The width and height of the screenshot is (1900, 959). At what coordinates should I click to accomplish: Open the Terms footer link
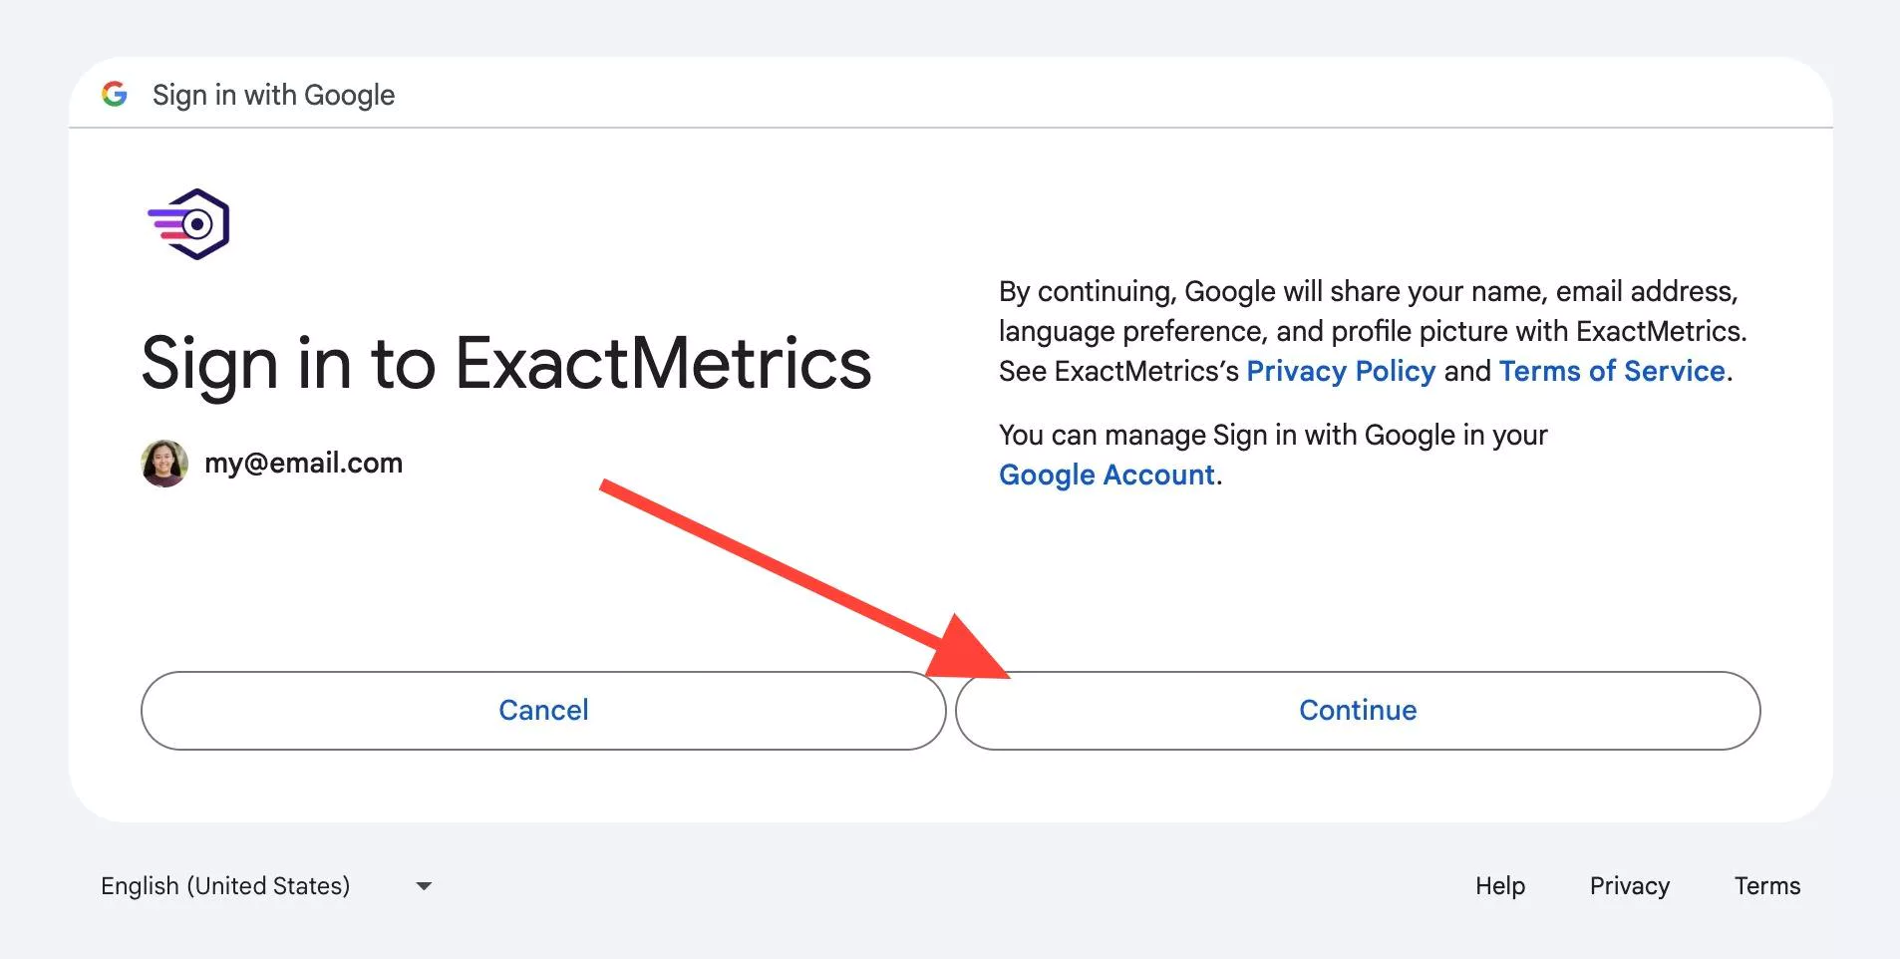click(x=1767, y=886)
